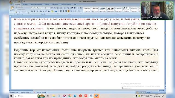
Task: Open the notification center icon
Action: point(163,96)
